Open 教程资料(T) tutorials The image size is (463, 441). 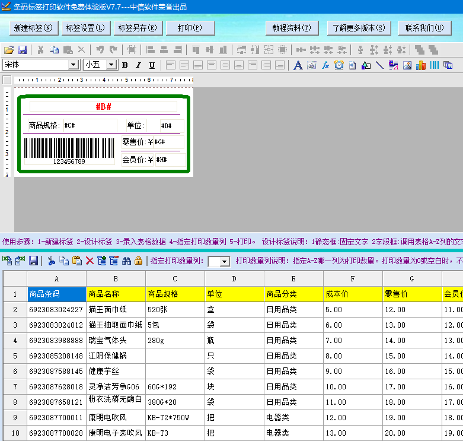pos(292,28)
